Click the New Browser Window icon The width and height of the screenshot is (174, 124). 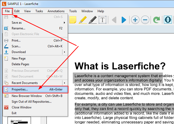click(6, 96)
